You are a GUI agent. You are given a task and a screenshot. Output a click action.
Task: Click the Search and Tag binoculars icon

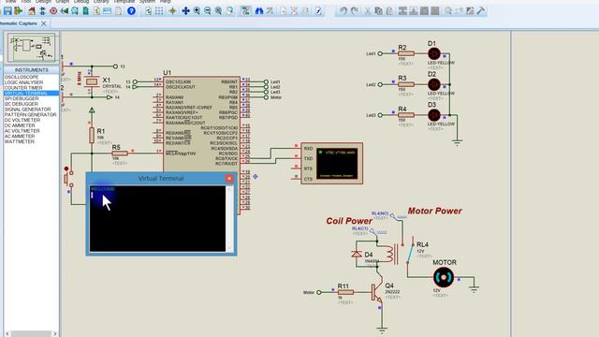point(259,11)
